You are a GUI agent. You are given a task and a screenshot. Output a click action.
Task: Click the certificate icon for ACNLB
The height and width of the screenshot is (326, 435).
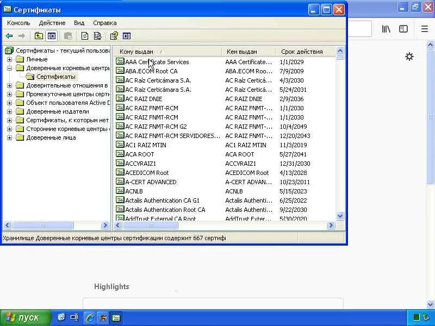pos(120,191)
